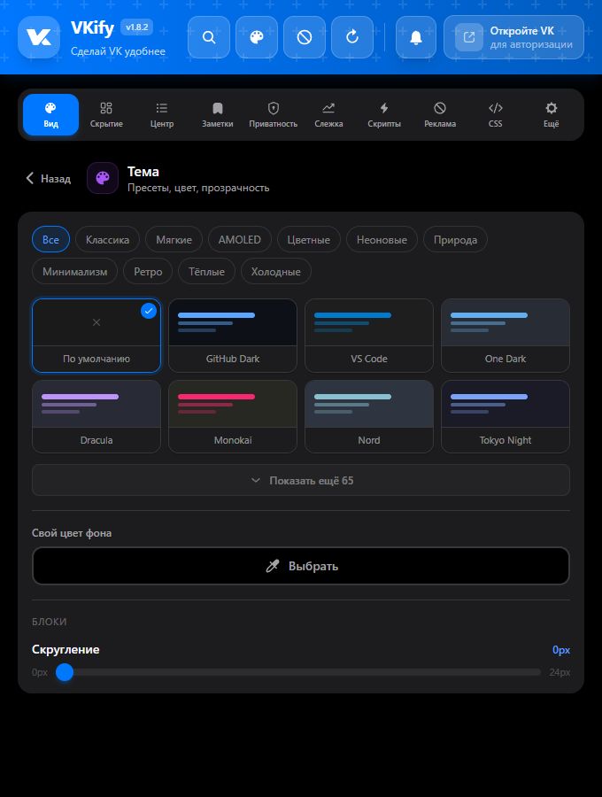Open the Слежка tab
Viewport: 602px width, 797px height.
tap(328, 115)
